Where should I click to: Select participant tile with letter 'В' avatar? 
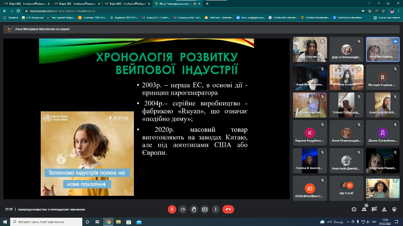coord(382,77)
